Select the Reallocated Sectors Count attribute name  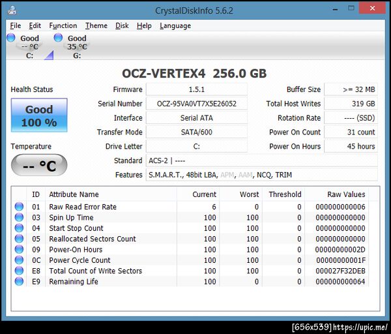point(93,239)
